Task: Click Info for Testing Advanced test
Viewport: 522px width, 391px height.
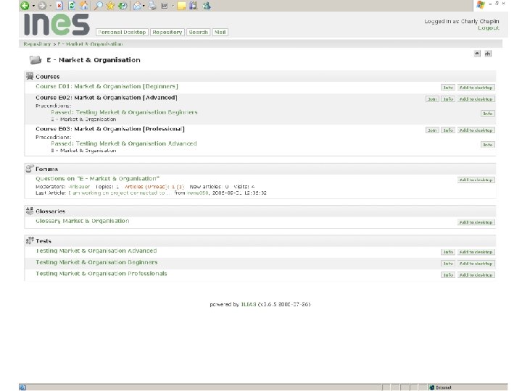Action: (x=448, y=252)
